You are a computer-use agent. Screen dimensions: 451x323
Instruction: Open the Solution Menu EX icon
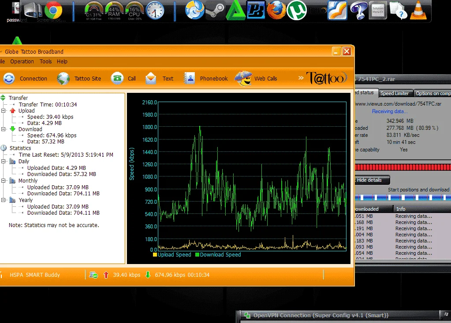378,11
